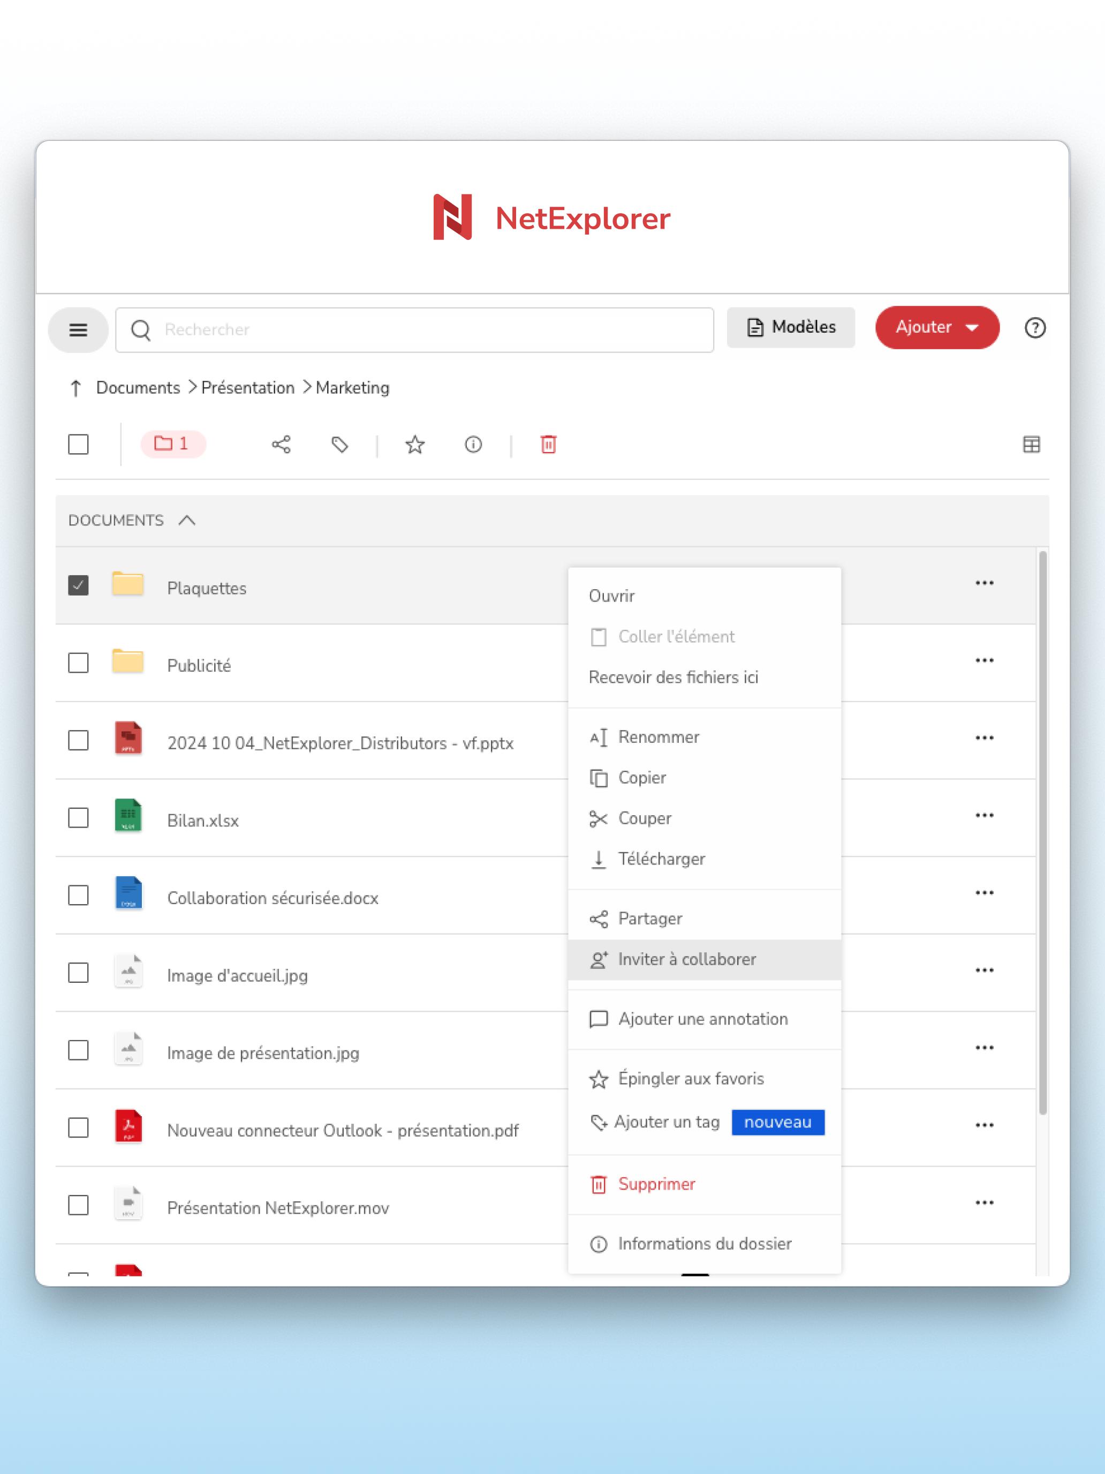Open more options for Présentation NetExplorer.mov
The height and width of the screenshot is (1474, 1105).
(985, 1203)
